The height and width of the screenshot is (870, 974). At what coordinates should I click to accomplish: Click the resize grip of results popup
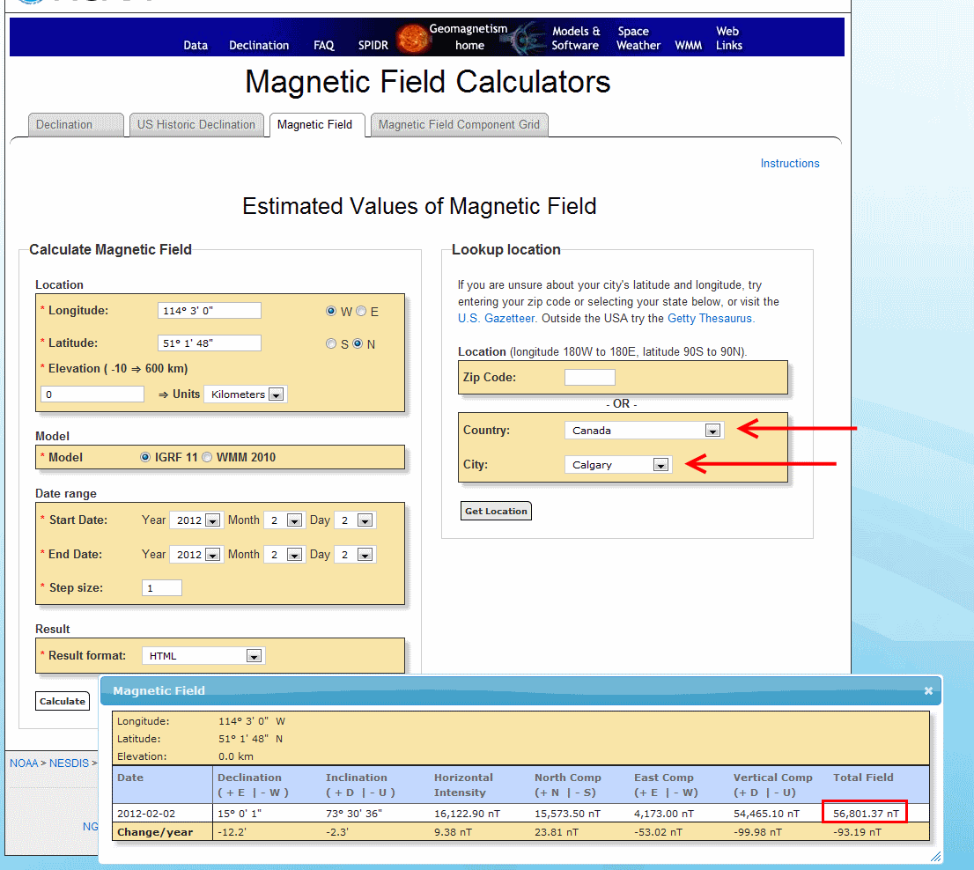click(x=935, y=857)
